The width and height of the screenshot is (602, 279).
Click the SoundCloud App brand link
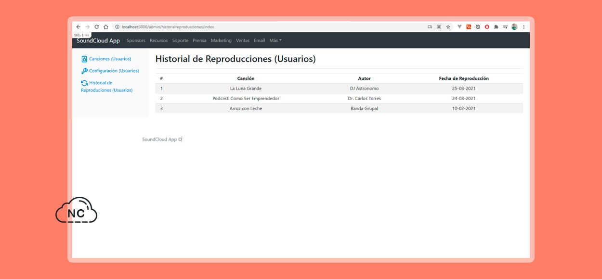pos(98,40)
